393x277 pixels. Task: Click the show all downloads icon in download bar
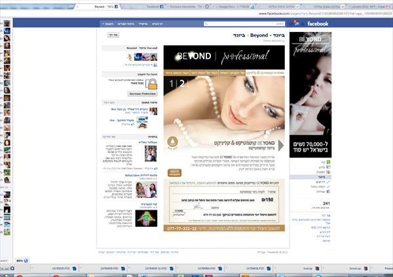tap(12, 269)
